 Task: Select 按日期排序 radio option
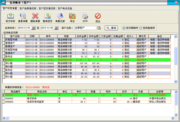click(130, 28)
